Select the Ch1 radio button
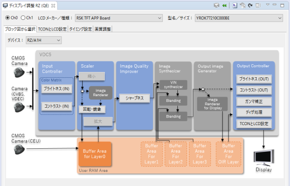The width and height of the screenshot is (290, 186). click(23, 18)
